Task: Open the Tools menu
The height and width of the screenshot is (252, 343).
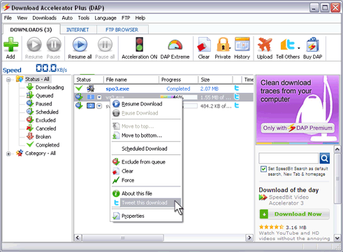Action: click(84, 18)
